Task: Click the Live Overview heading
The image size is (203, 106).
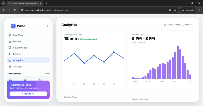Action: [14, 74]
